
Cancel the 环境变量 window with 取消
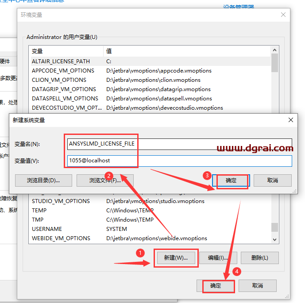[x=258, y=286]
